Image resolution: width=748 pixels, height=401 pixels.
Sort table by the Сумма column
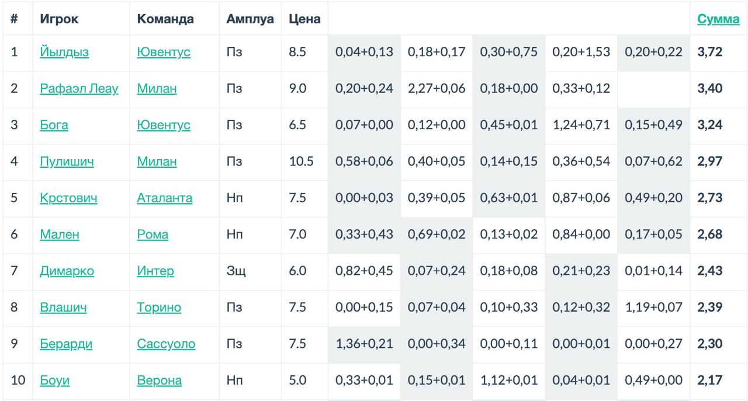pos(718,19)
